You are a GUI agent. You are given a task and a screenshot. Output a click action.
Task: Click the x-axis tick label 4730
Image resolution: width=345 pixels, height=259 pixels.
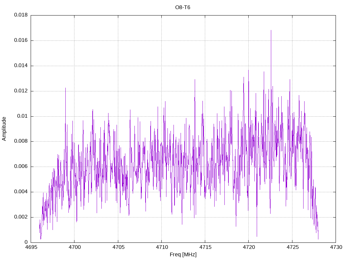click(336, 247)
